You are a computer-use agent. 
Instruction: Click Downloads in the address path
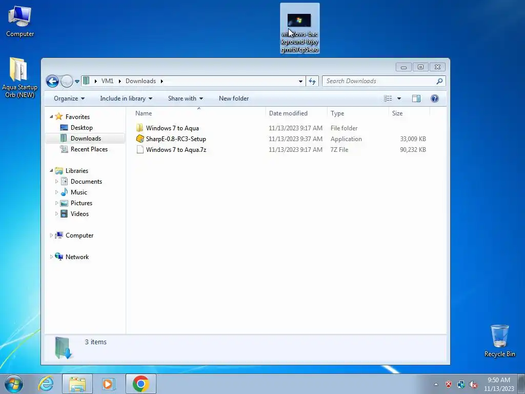[140, 81]
